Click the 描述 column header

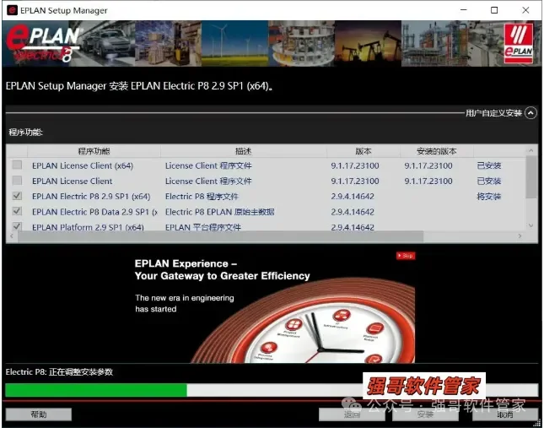243,151
